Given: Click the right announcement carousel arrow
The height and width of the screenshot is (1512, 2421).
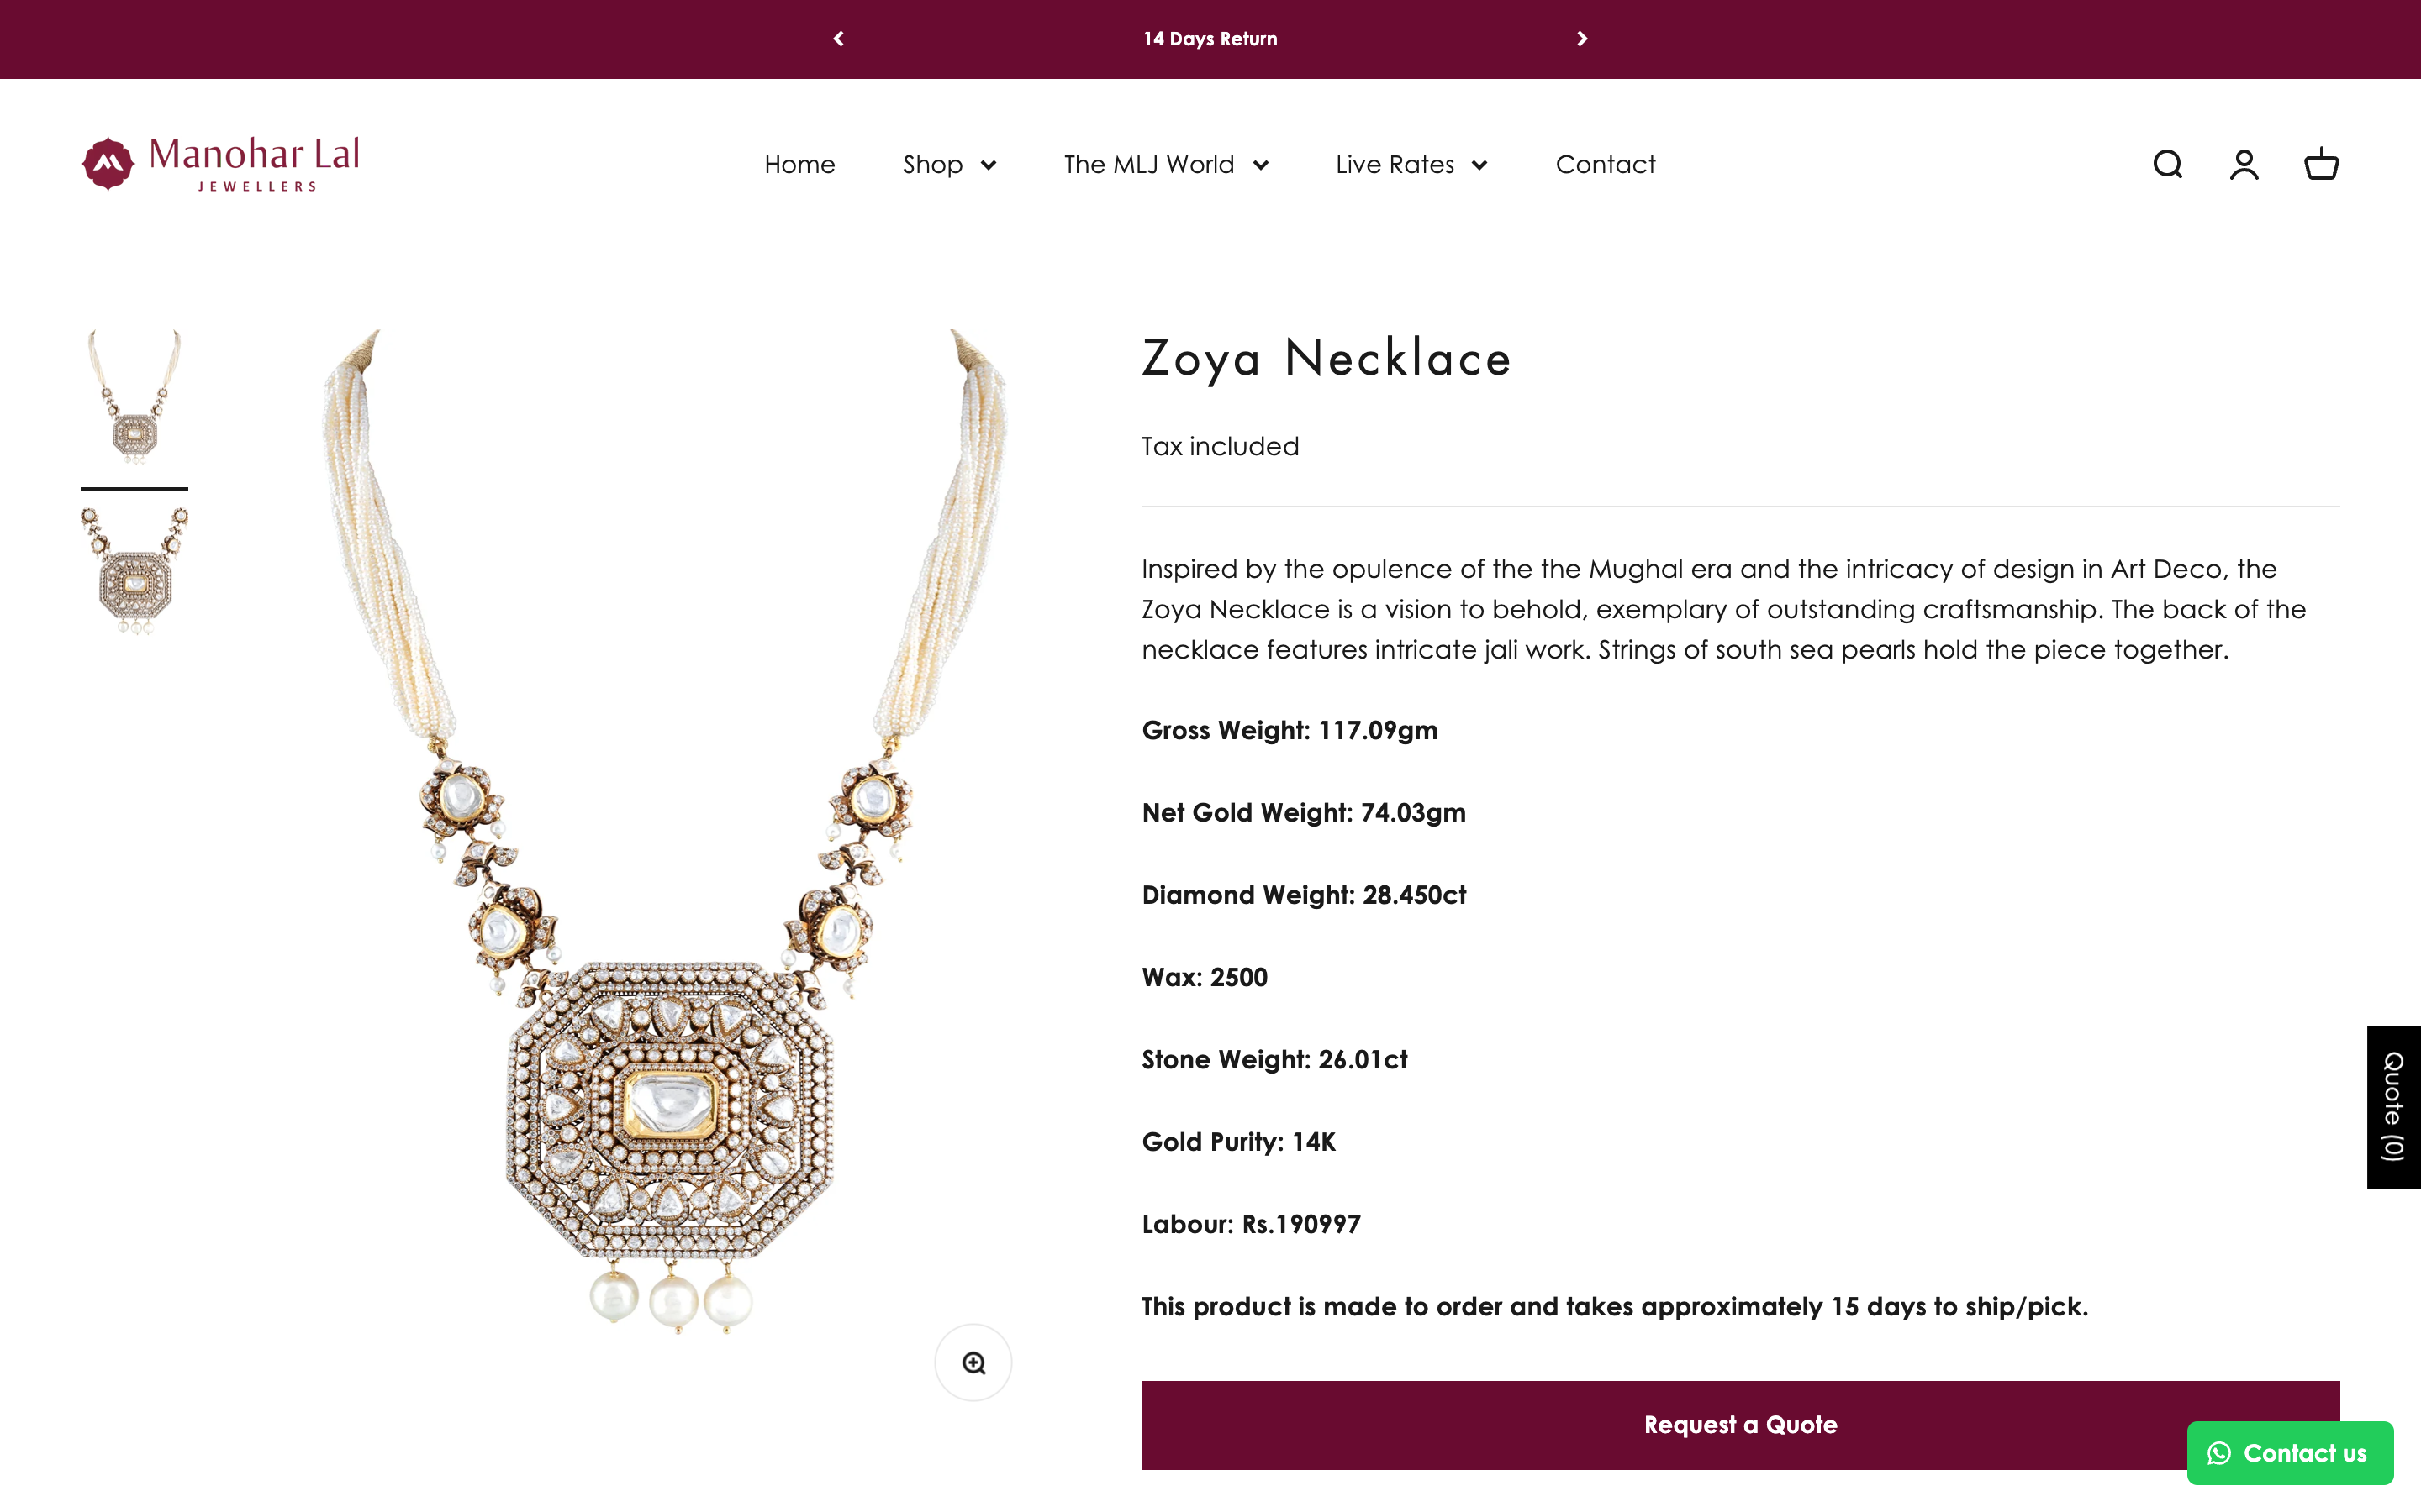Looking at the screenshot, I should pyautogui.click(x=1582, y=39).
